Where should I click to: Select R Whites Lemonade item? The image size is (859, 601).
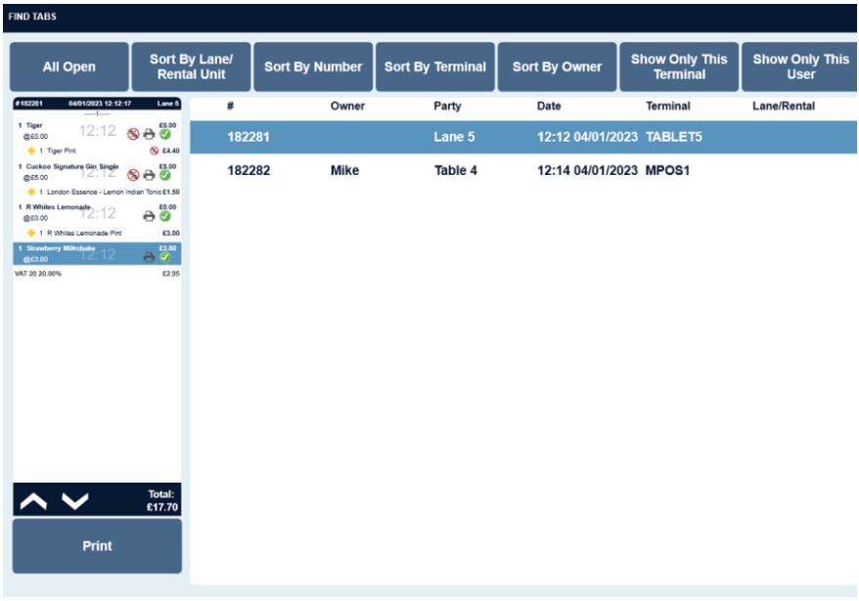tap(97, 213)
